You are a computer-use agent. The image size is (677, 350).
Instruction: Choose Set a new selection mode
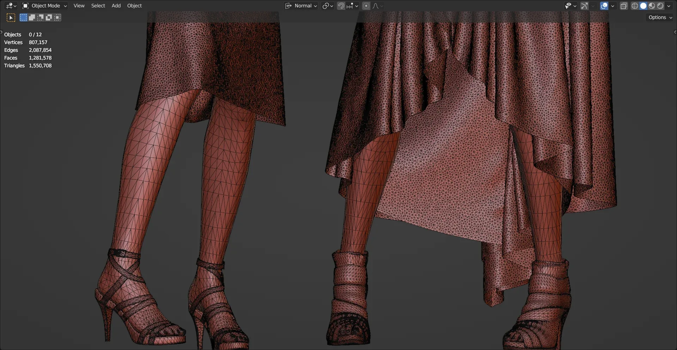pos(23,17)
